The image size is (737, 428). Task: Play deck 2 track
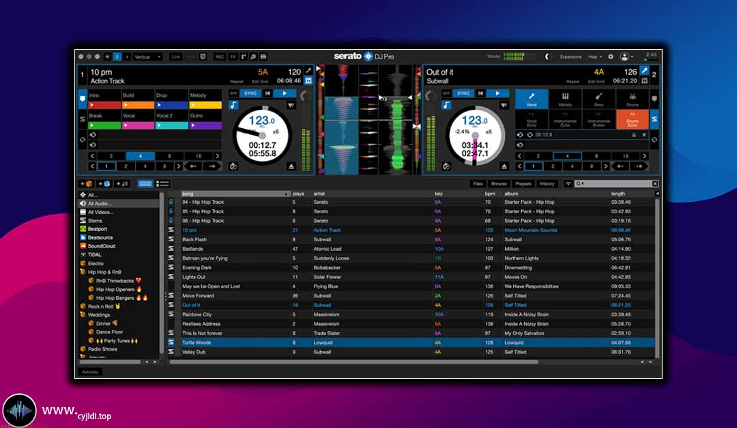tap(497, 93)
